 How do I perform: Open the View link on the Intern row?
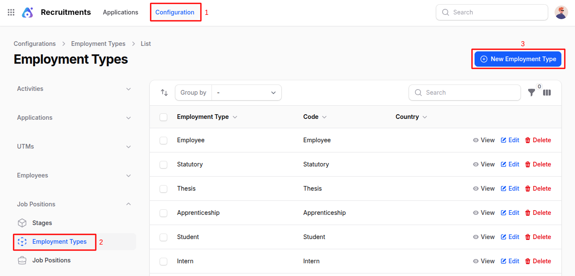click(484, 261)
